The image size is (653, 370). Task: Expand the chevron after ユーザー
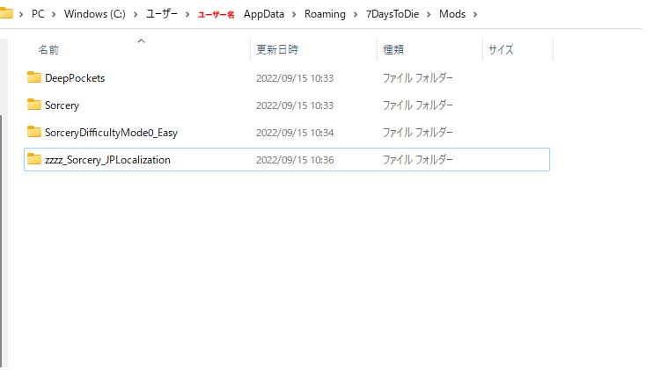point(187,15)
